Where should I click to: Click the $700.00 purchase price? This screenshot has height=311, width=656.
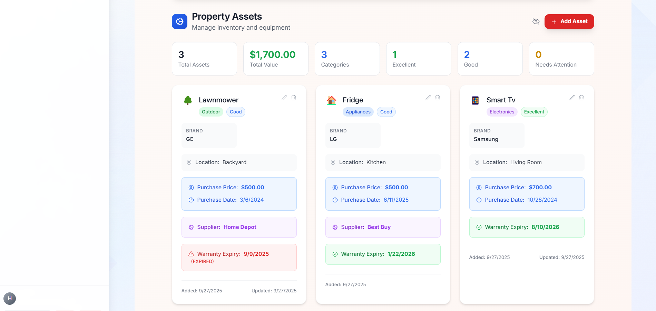pos(540,188)
